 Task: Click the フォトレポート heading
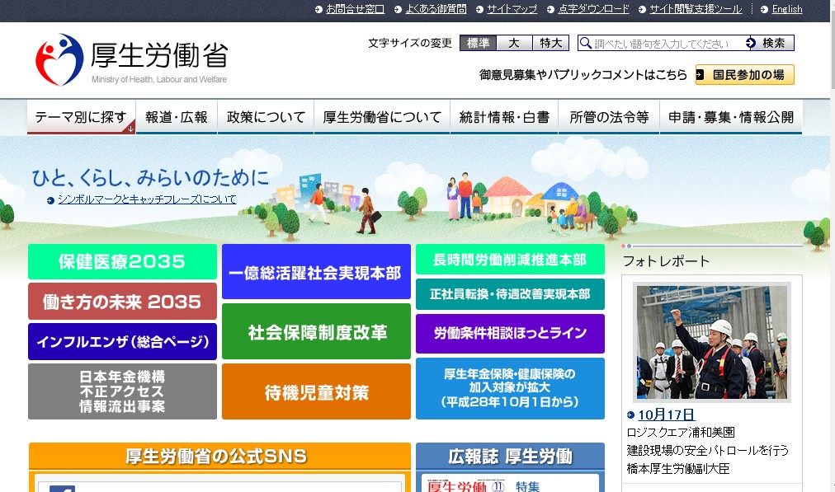(666, 261)
